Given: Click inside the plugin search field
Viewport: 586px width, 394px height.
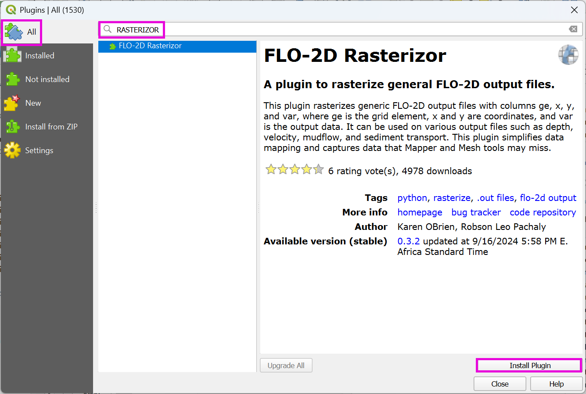Looking at the screenshot, I should pos(351,29).
